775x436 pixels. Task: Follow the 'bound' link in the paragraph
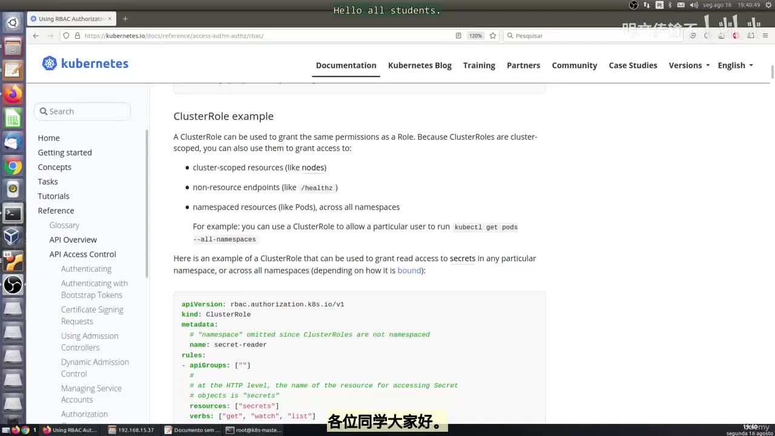pos(409,271)
